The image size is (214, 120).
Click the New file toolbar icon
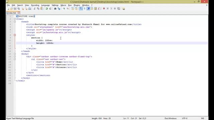pyautogui.click(x=8, y=9)
